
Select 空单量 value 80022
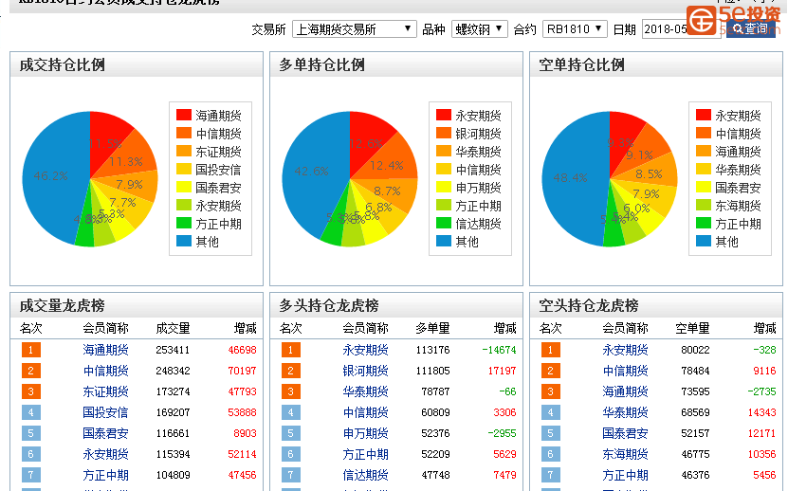(695, 350)
